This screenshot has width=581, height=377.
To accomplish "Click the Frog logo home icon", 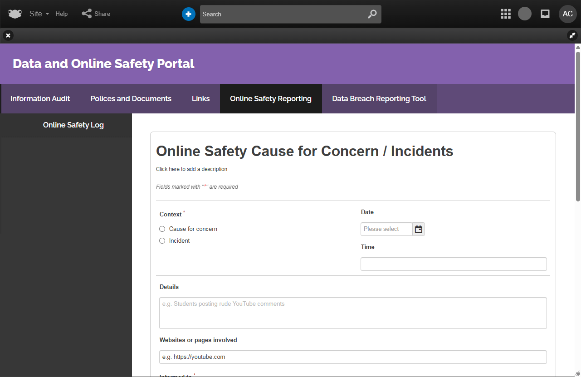I will coord(15,14).
